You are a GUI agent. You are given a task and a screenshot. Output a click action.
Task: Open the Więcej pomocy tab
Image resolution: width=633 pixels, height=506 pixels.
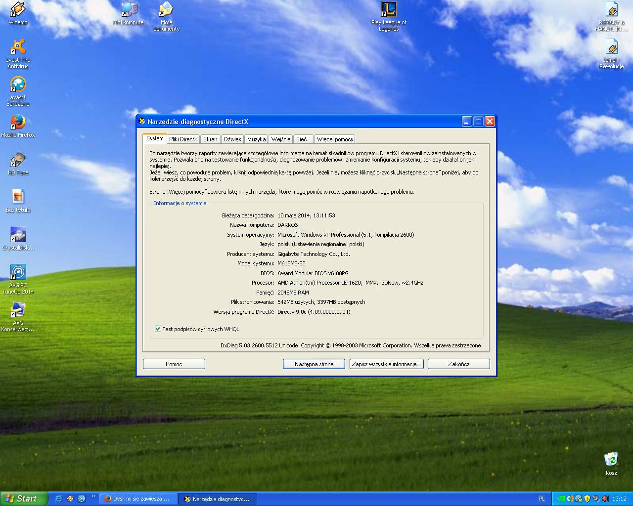[335, 139]
